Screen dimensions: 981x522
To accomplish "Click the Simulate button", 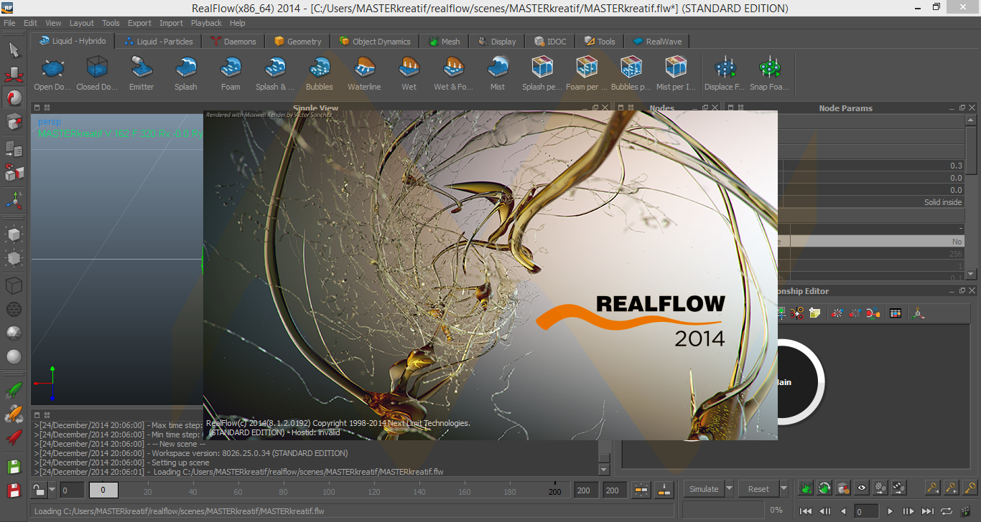I will 704,489.
